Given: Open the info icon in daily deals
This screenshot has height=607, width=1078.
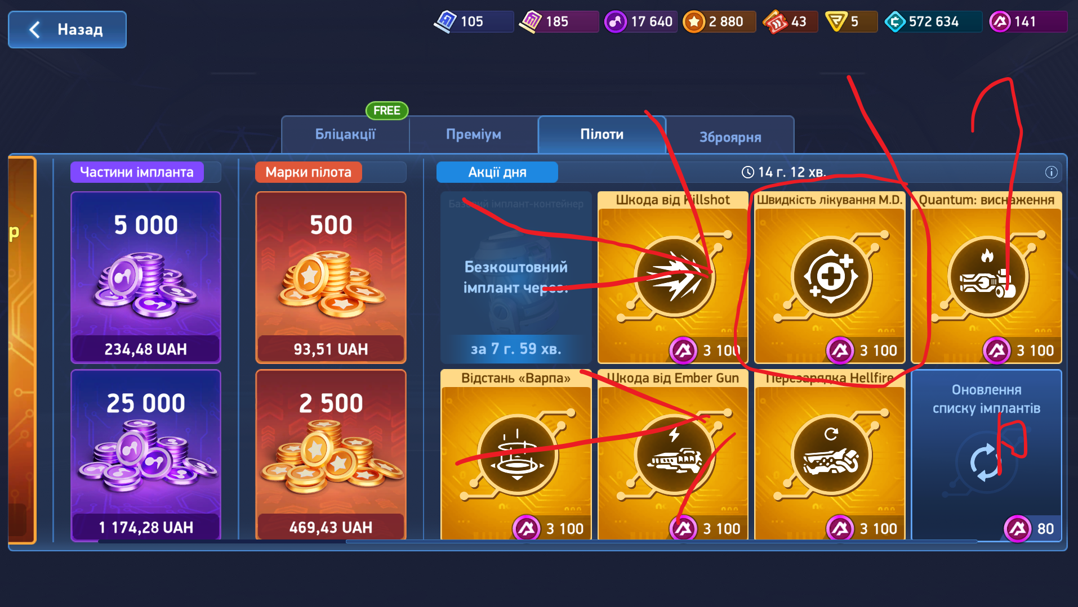Looking at the screenshot, I should (1051, 172).
